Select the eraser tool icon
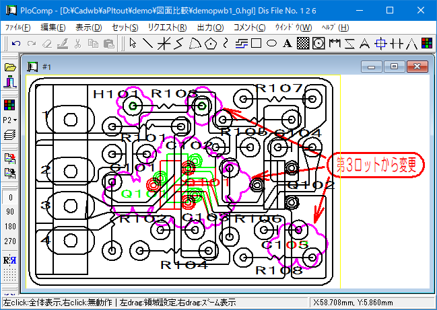This screenshot has width=437, height=310. 47,44
